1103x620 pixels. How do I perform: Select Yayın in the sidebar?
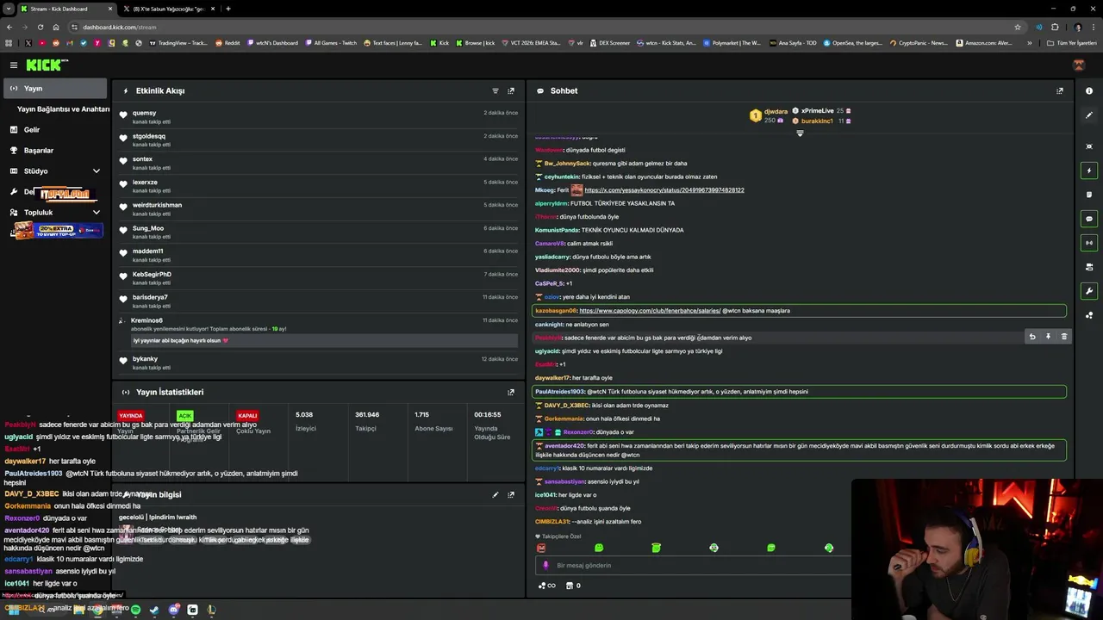tap(54, 89)
